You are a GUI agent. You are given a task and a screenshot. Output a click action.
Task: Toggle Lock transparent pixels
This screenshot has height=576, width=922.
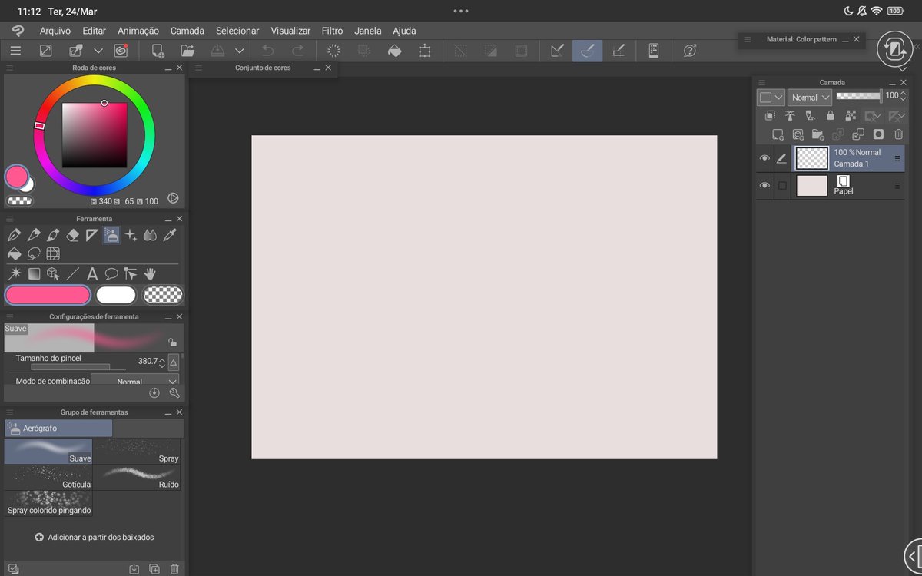(x=851, y=115)
